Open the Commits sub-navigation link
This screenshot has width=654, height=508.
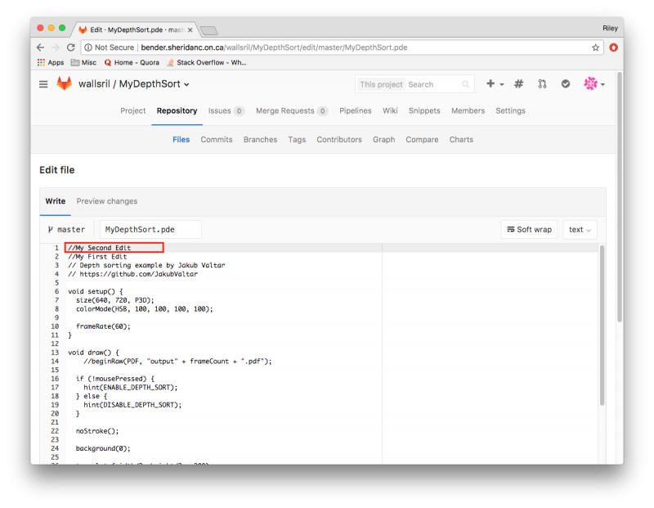217,139
